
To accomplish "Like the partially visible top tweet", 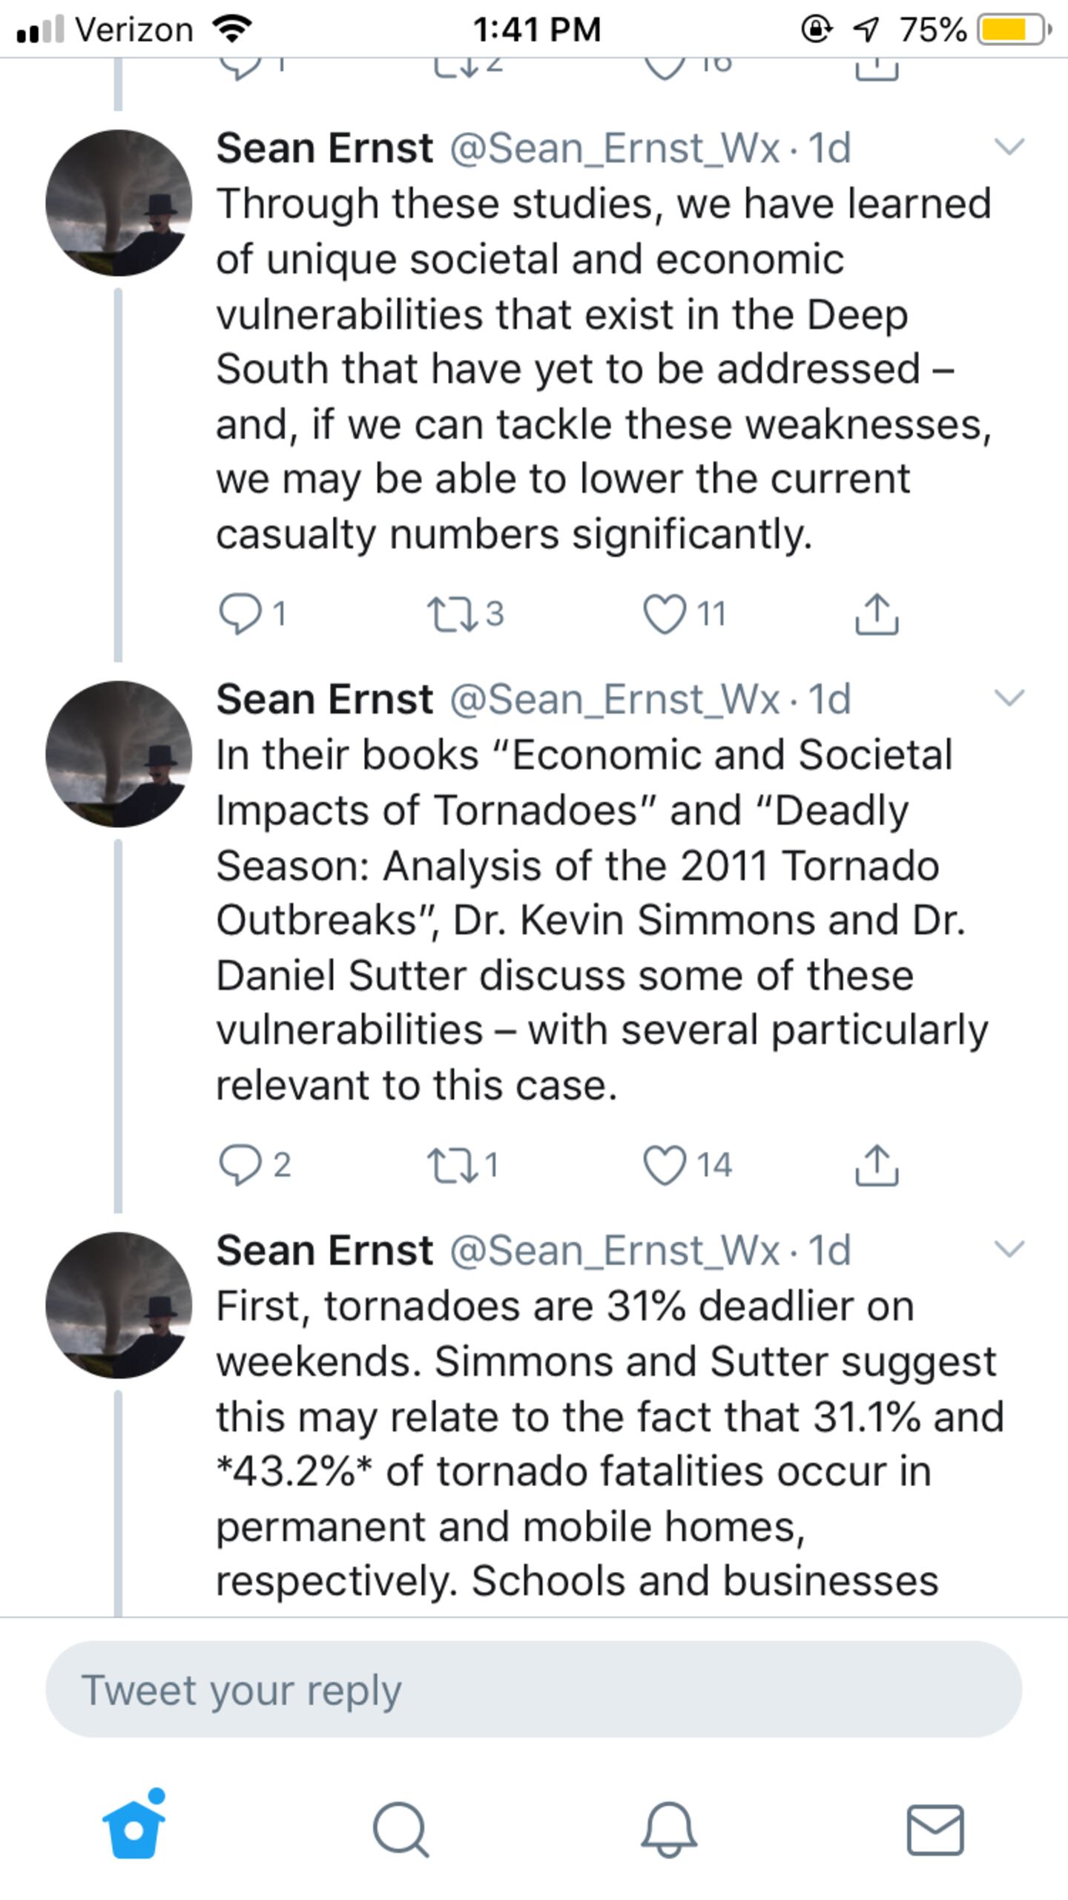I will click(x=665, y=67).
